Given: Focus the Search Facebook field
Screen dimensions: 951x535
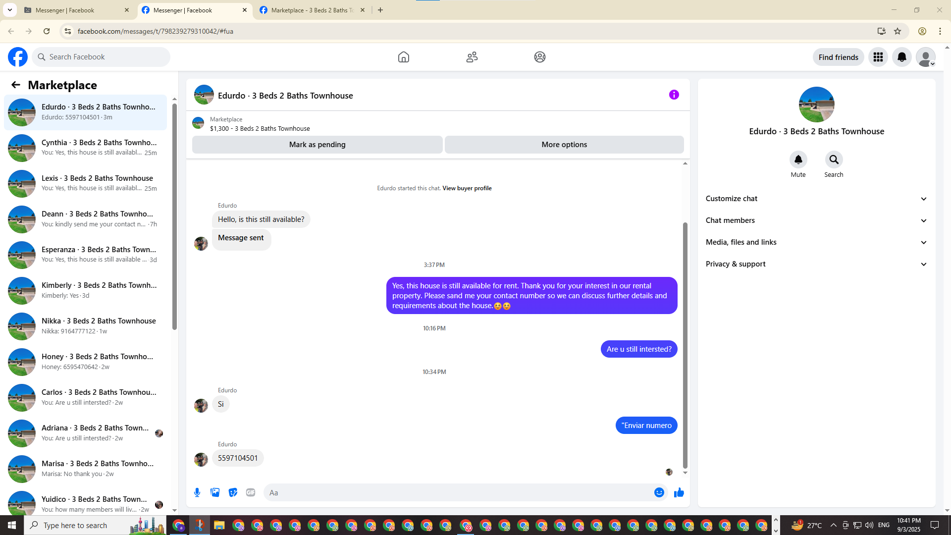Looking at the screenshot, I should pos(101,57).
